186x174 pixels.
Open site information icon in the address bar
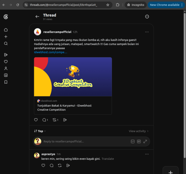tap(26, 5)
